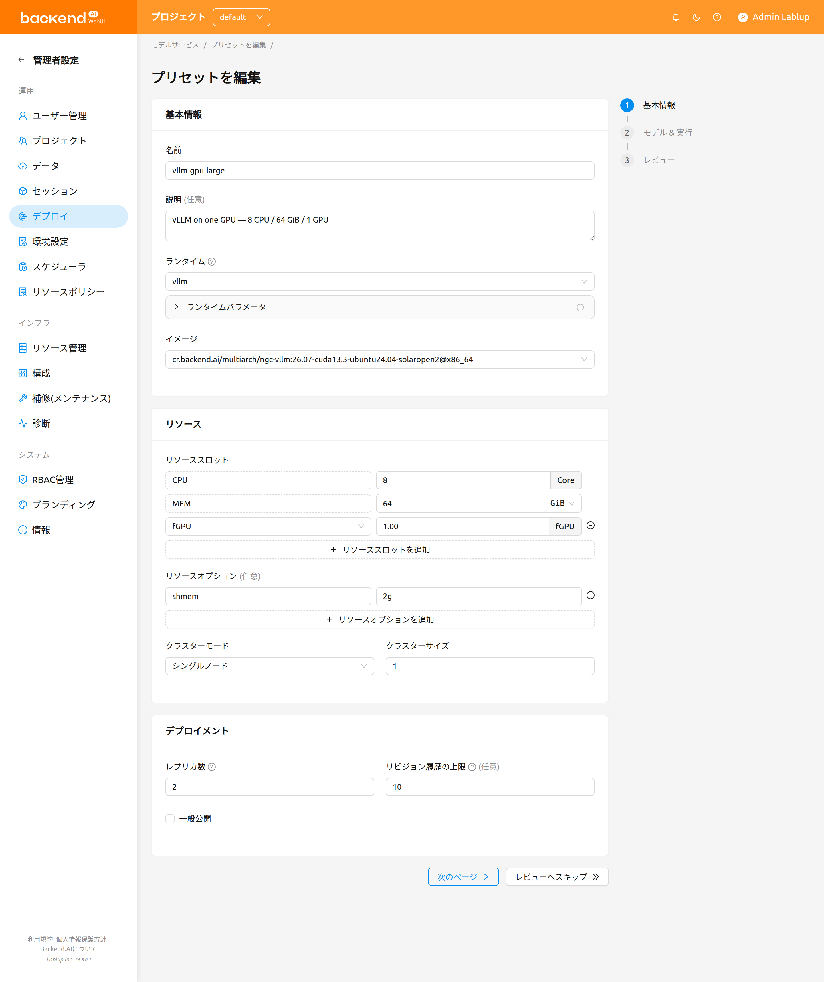The height and width of the screenshot is (982, 824).
Task: Click the デプロイ sidebar icon
Action: click(x=22, y=216)
